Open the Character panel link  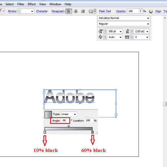[x=42, y=11]
